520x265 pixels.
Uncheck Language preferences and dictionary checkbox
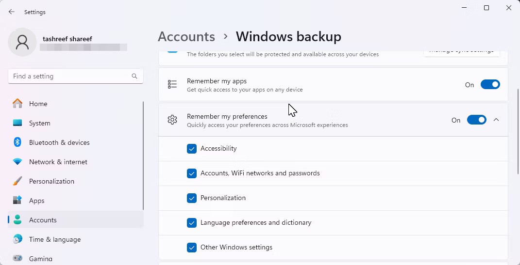coord(192,223)
